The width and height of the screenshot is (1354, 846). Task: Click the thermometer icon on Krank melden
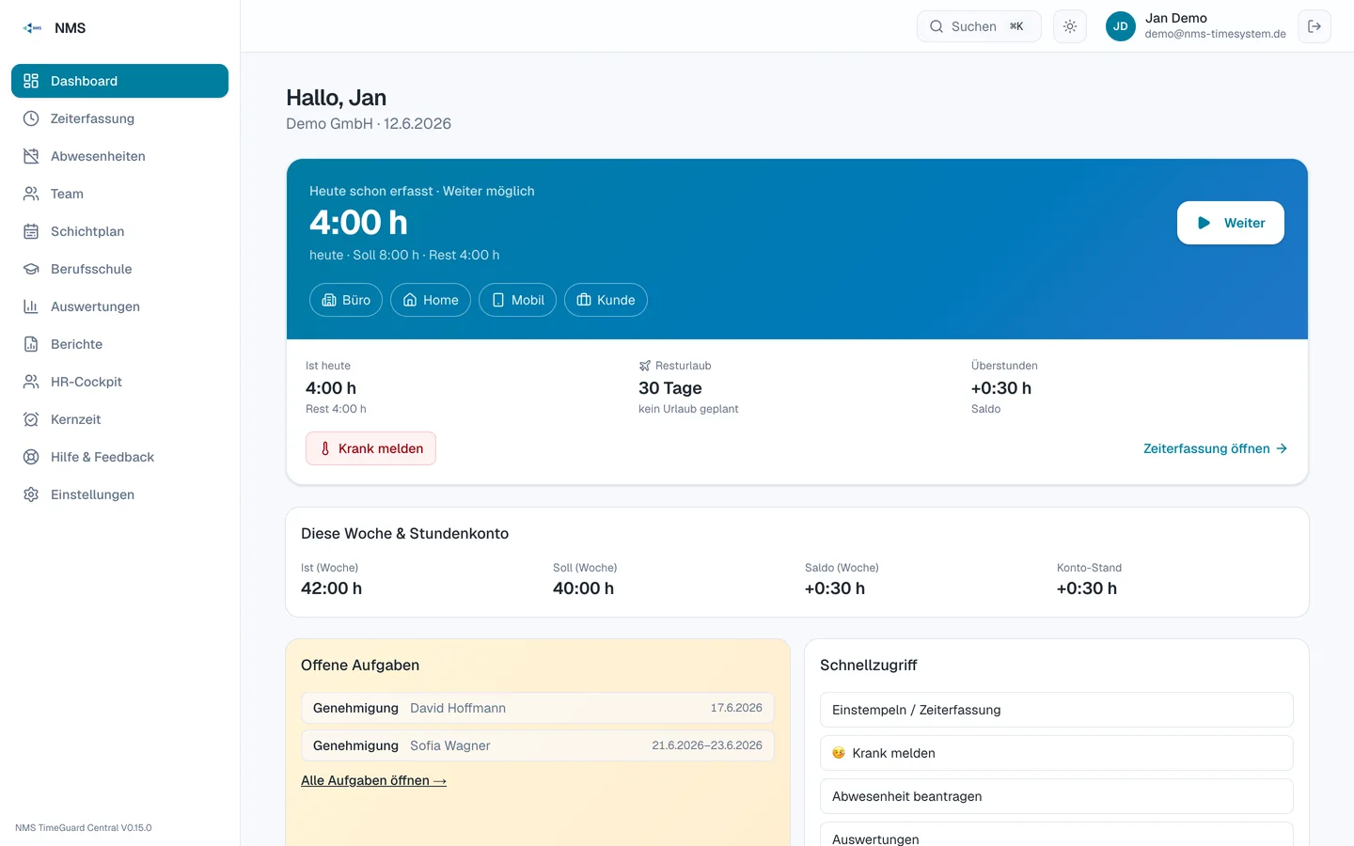[325, 448]
